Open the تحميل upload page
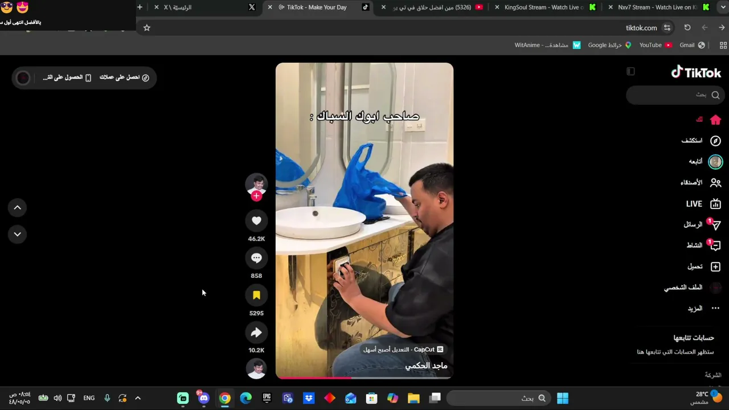 tap(704, 266)
